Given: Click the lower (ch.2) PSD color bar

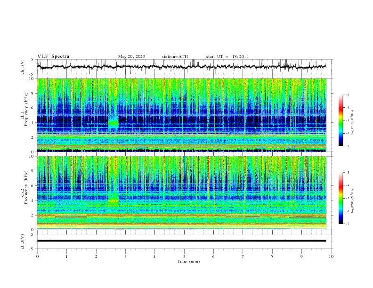Looking at the screenshot, I should click(x=341, y=198).
